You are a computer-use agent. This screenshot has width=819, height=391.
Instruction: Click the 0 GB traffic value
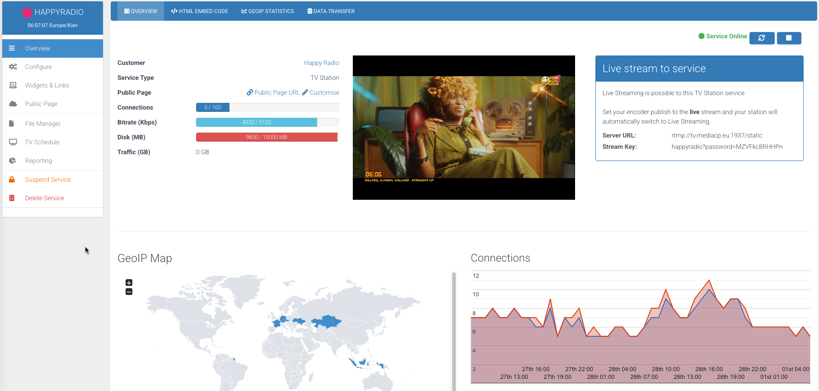(x=202, y=152)
